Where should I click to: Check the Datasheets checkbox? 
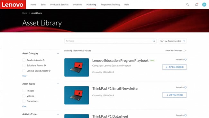coord(24,101)
